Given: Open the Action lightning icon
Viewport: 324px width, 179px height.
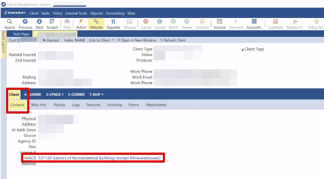Looking at the screenshot, I should (x=81, y=21).
